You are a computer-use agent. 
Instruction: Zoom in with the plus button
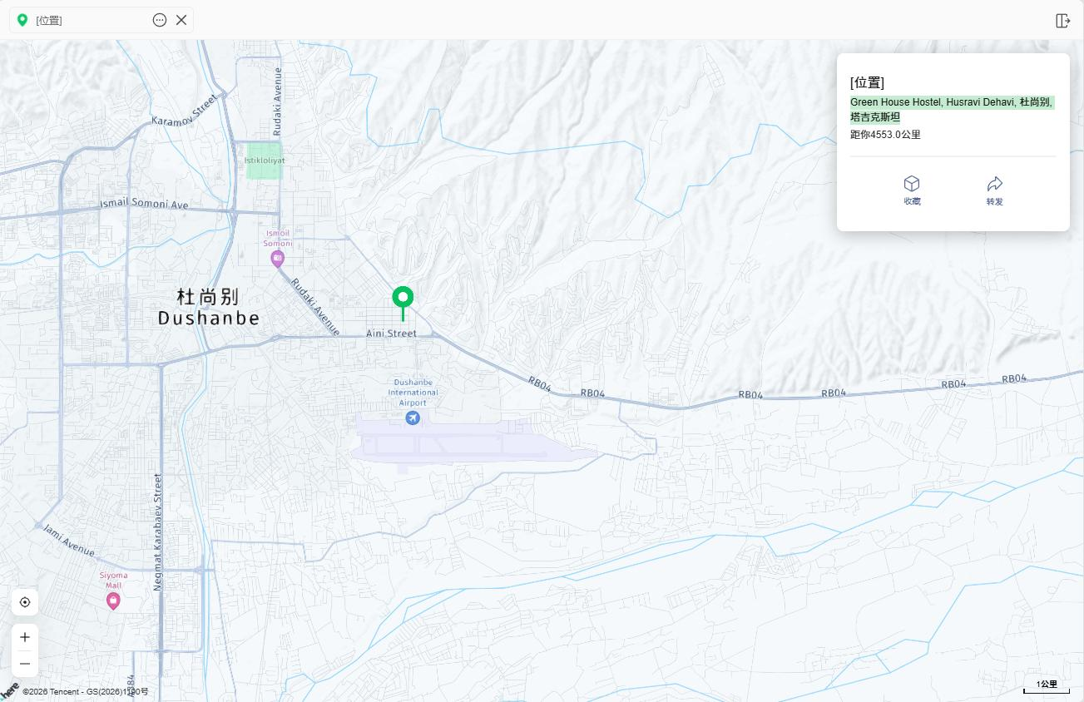coord(25,637)
